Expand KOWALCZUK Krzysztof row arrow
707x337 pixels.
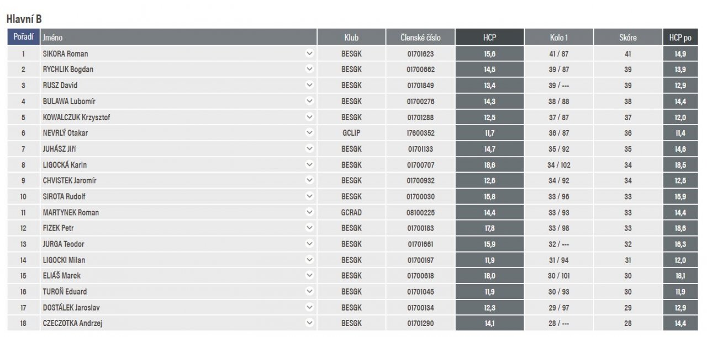click(x=309, y=117)
